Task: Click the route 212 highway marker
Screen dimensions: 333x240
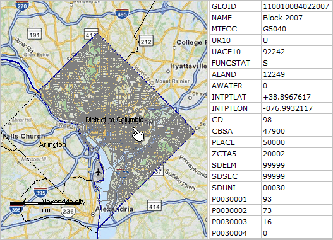Action: (146, 41)
